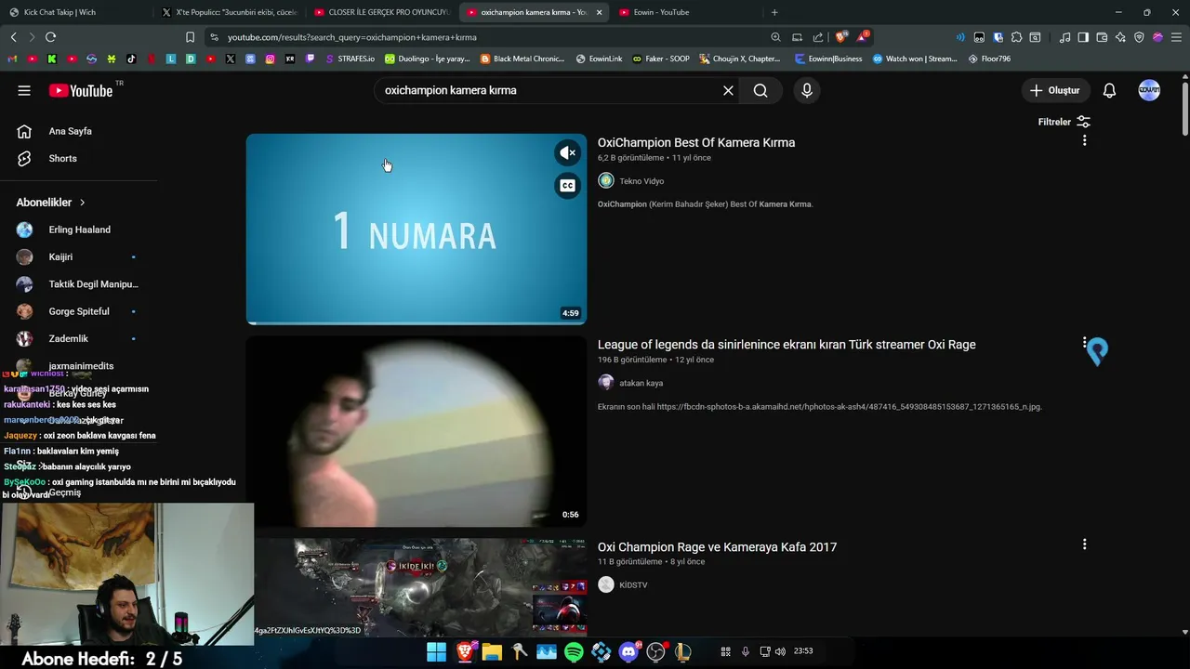Open Discord from the taskbar
1190x669 pixels.
point(629,651)
